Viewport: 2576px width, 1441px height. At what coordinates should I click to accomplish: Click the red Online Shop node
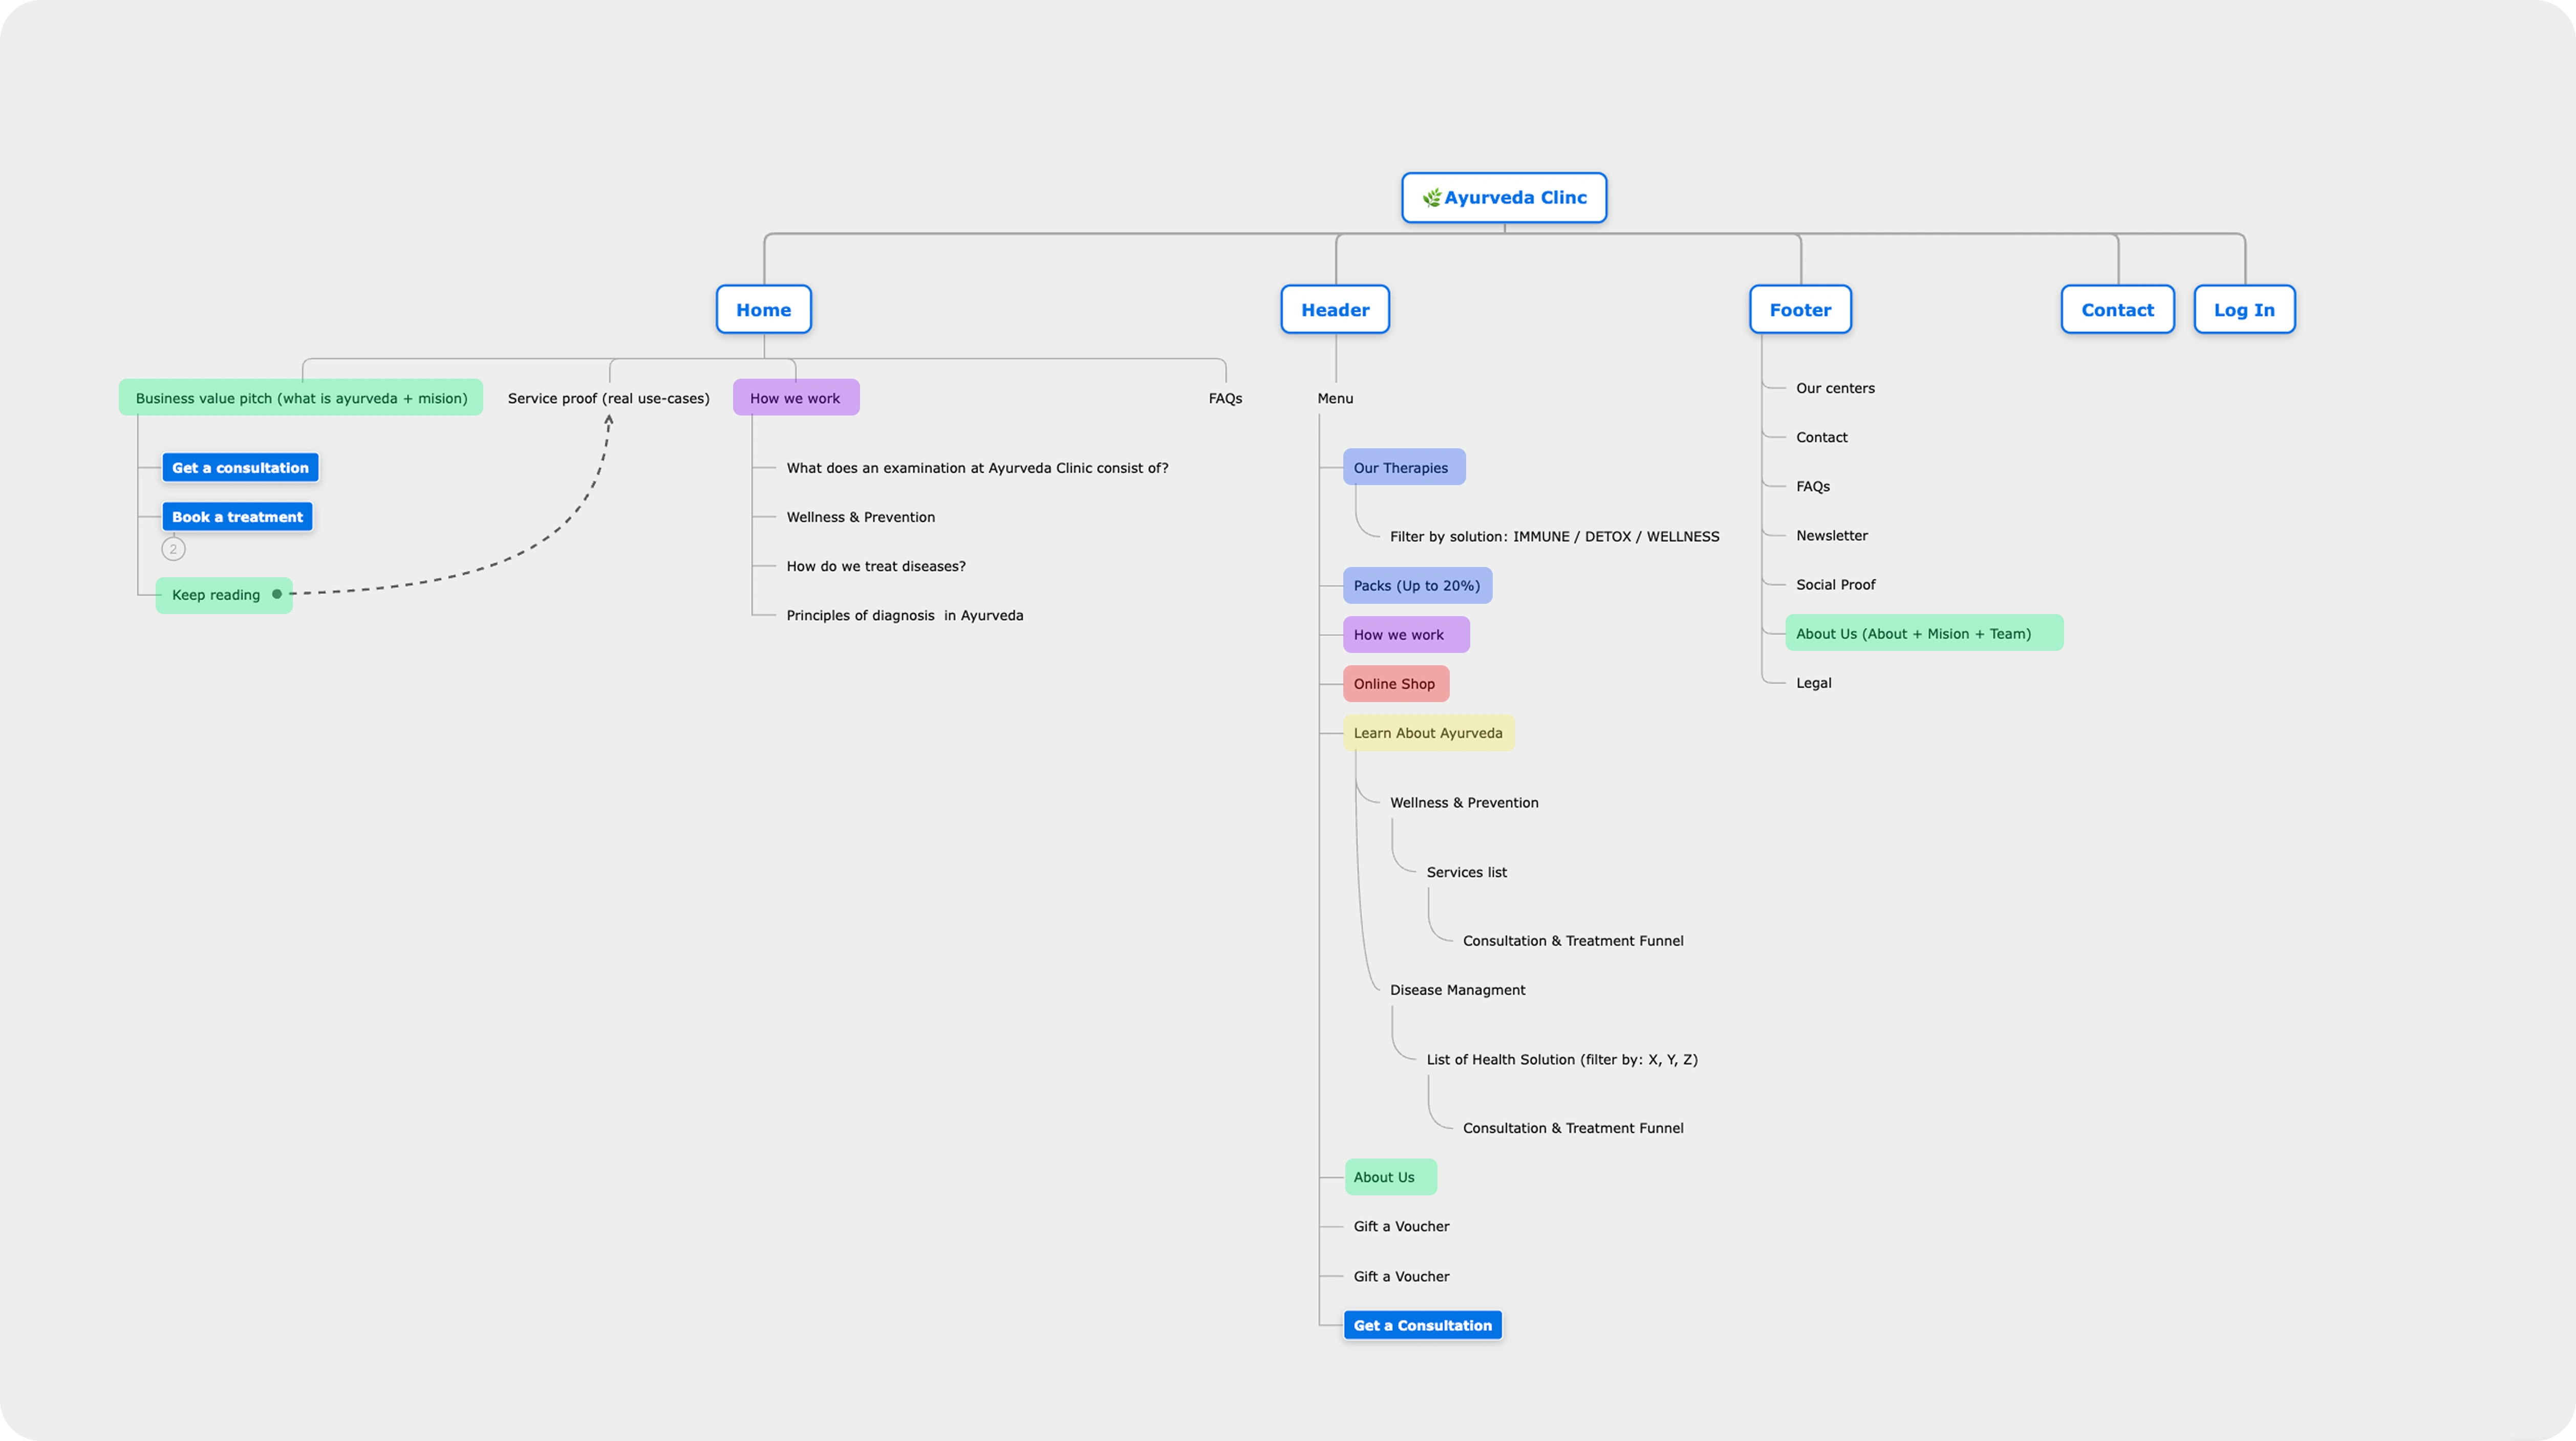[x=1394, y=684]
